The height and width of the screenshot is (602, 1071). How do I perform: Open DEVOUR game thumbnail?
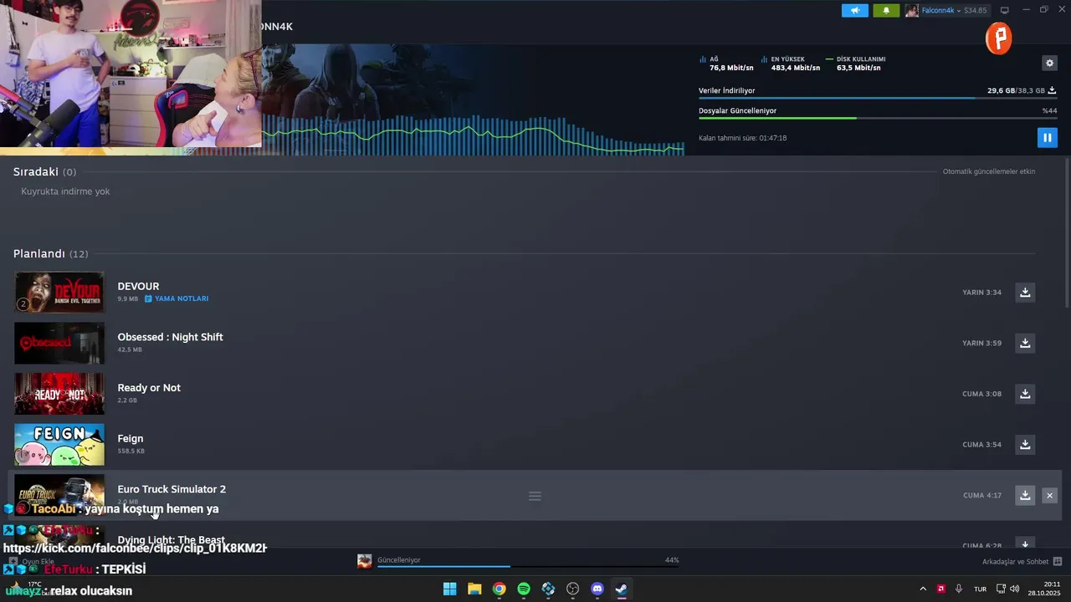[x=59, y=292]
